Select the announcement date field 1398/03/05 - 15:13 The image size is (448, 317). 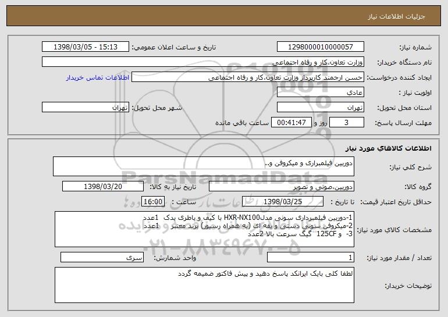click(x=86, y=47)
